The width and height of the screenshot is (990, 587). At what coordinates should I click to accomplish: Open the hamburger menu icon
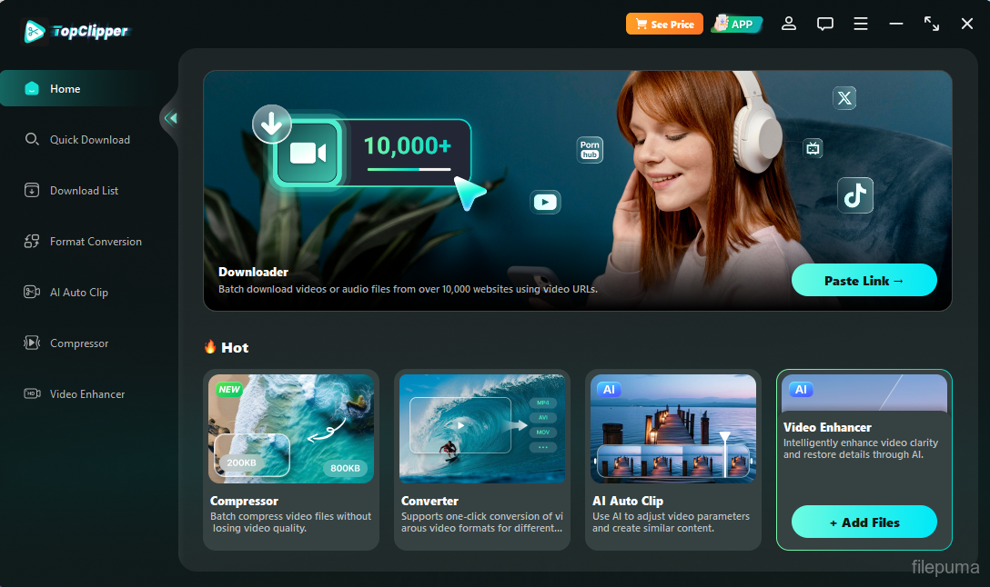point(860,24)
